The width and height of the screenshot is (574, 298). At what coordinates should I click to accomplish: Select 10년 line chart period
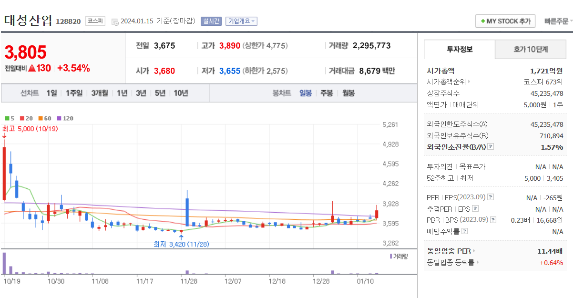(181, 93)
